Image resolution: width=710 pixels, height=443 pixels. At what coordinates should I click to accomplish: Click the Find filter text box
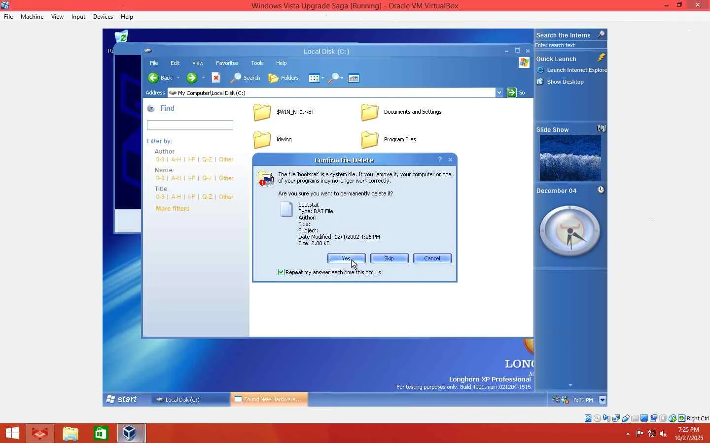(190, 126)
